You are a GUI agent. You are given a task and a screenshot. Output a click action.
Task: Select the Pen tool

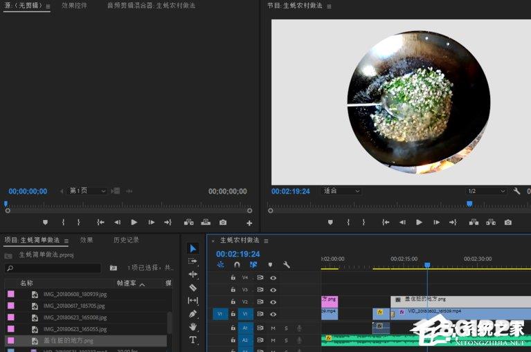coord(192,313)
